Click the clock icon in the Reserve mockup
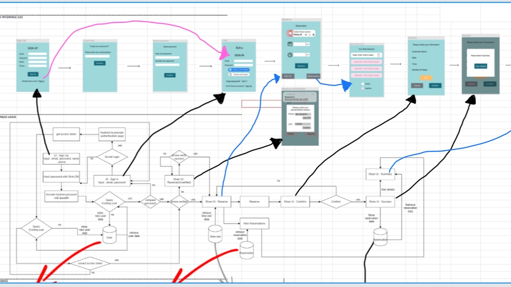Image resolution: width=511 pixels, height=287 pixels. pyautogui.click(x=290, y=55)
